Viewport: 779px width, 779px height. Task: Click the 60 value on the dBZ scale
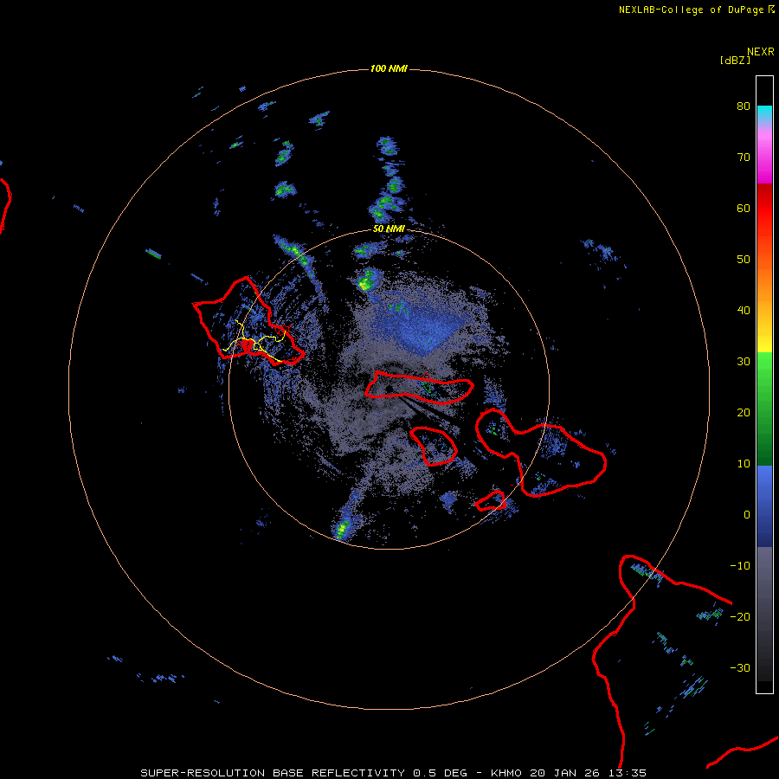tap(744, 209)
